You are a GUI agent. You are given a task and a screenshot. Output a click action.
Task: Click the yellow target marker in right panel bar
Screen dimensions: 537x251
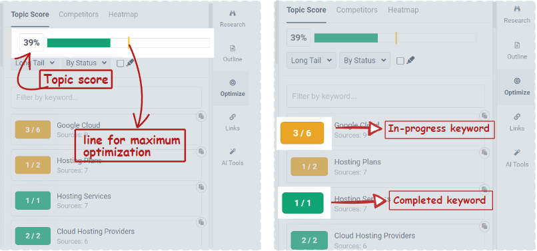tap(396, 38)
